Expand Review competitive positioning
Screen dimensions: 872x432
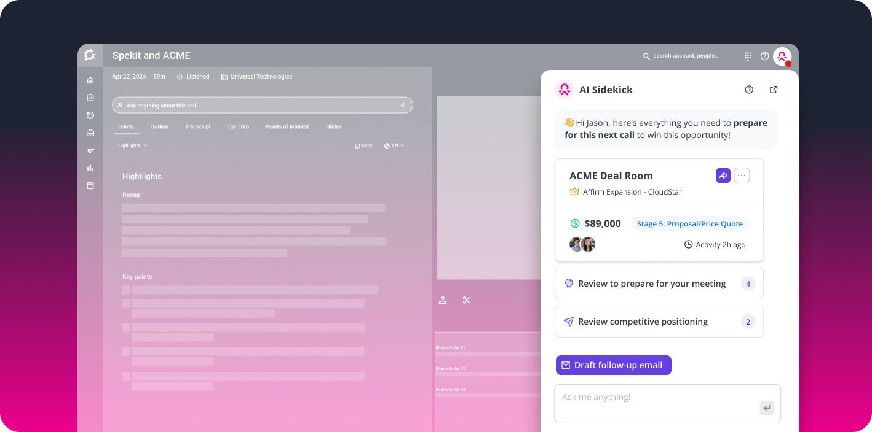click(659, 322)
